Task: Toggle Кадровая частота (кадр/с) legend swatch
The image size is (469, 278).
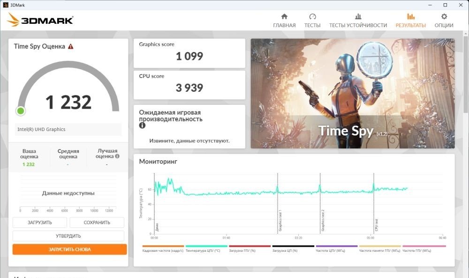Action: 163,246
